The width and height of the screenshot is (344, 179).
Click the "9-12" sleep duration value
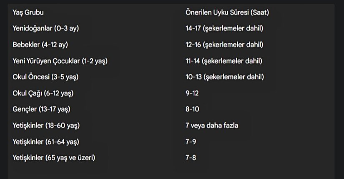(192, 93)
